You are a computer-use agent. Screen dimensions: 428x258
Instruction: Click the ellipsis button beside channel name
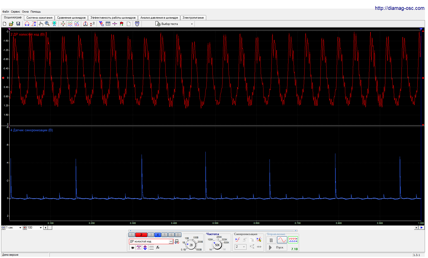coord(171,241)
